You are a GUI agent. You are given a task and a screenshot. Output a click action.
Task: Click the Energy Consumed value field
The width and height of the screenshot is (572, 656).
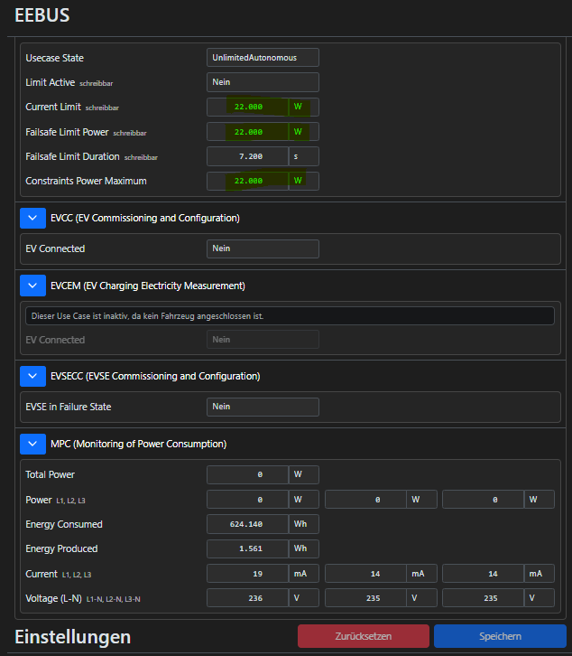[247, 524]
